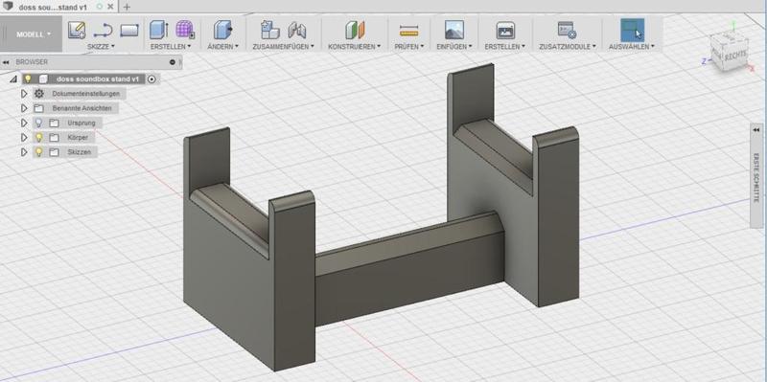Screen dimensions: 767x382
Task: Click the RECHTS face of the ViewCube
Action: [734, 55]
